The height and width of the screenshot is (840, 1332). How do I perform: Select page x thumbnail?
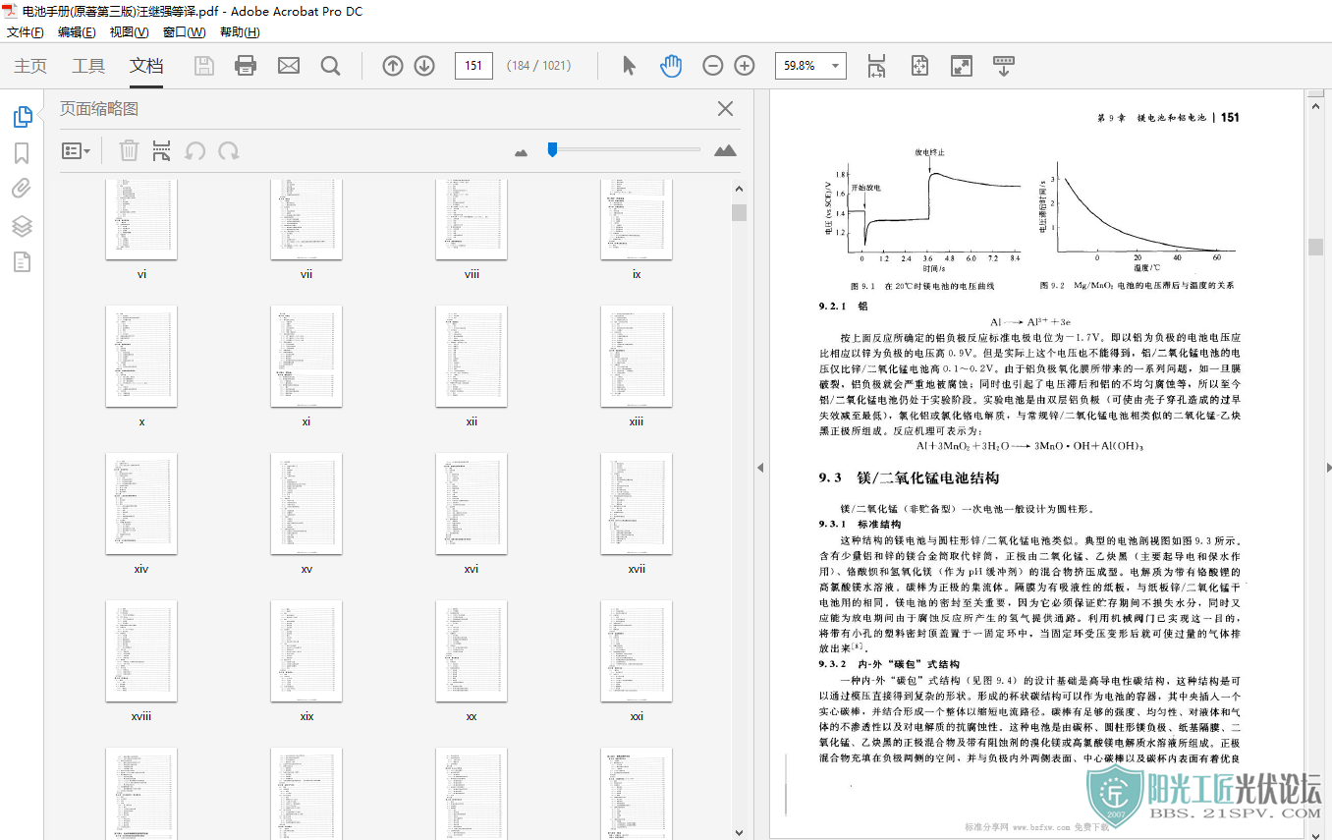coord(141,356)
